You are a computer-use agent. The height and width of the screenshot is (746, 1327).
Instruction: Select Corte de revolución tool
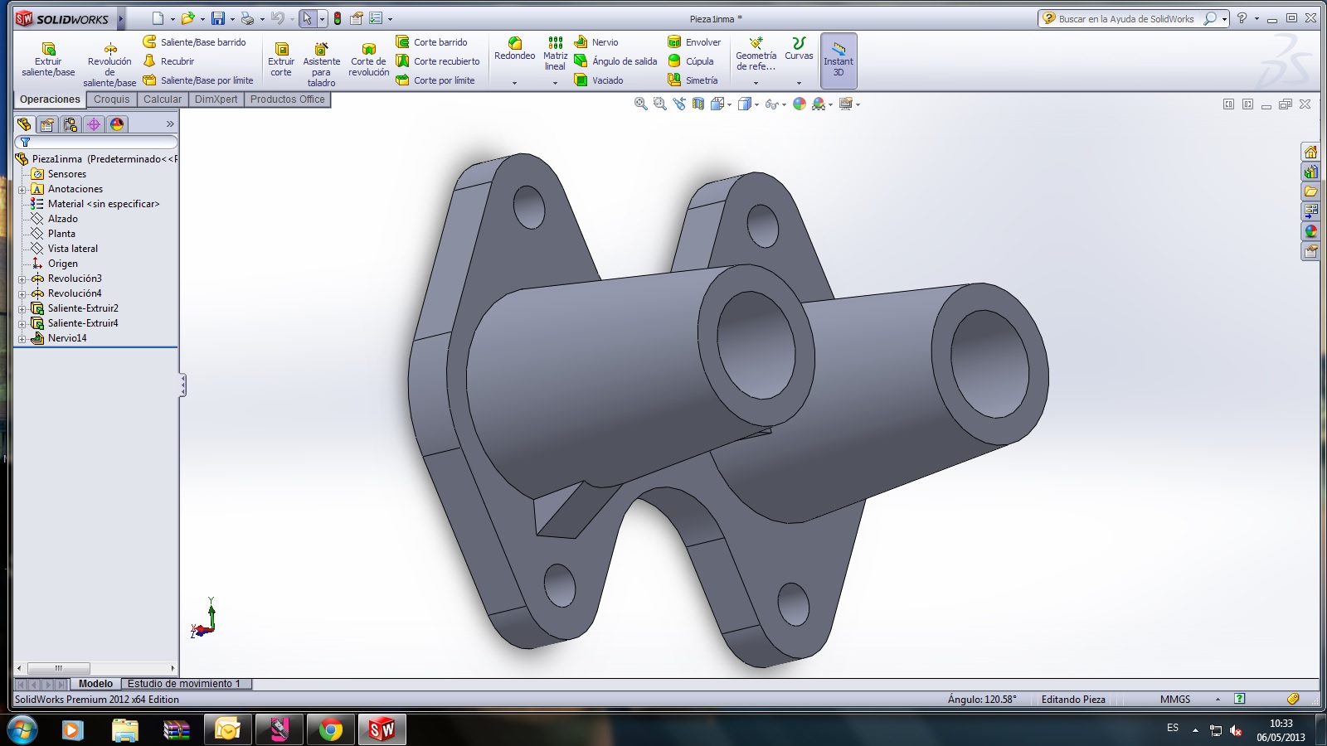tap(368, 60)
